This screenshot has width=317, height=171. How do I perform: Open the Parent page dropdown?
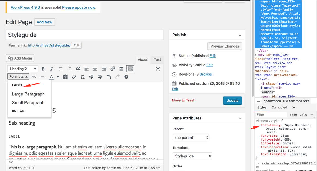(x=191, y=138)
